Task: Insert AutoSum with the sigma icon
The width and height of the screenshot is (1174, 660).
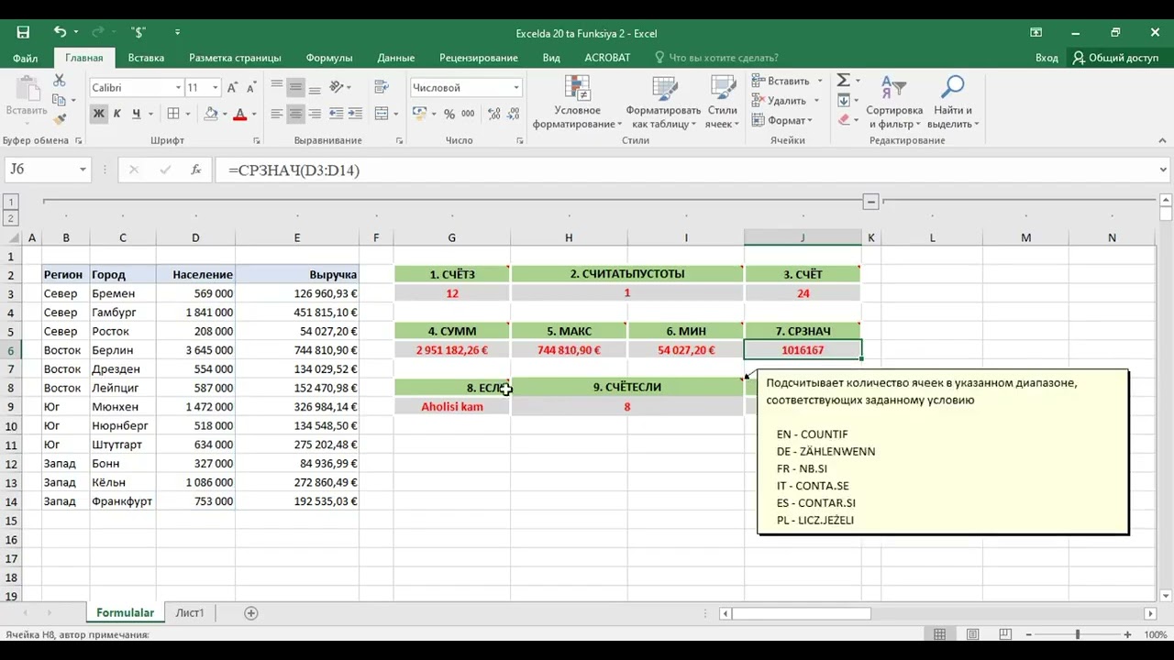Action: click(x=844, y=81)
